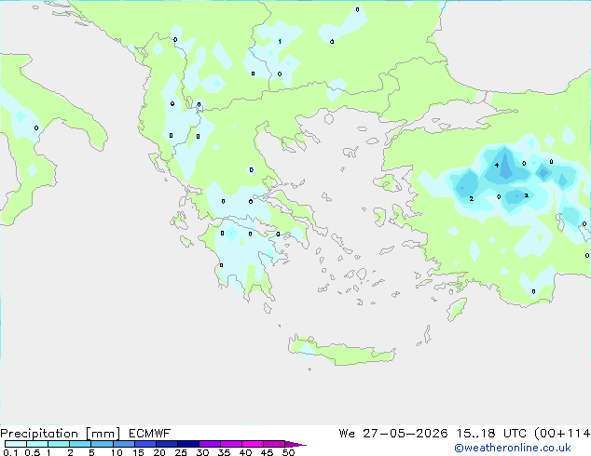Select the 10–15 mm legend swatch
Image resolution: width=591 pixels, height=456 pixels.
tap(123, 444)
